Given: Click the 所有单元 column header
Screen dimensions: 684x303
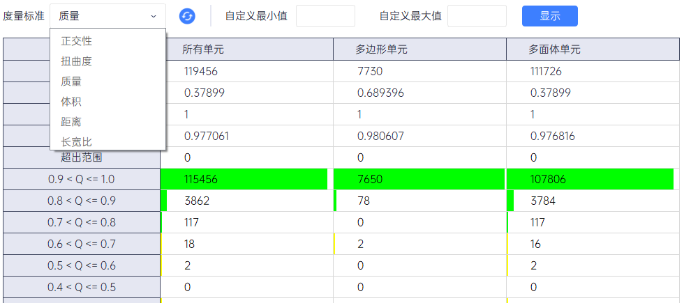Looking at the screenshot, I should pyautogui.click(x=247, y=49).
